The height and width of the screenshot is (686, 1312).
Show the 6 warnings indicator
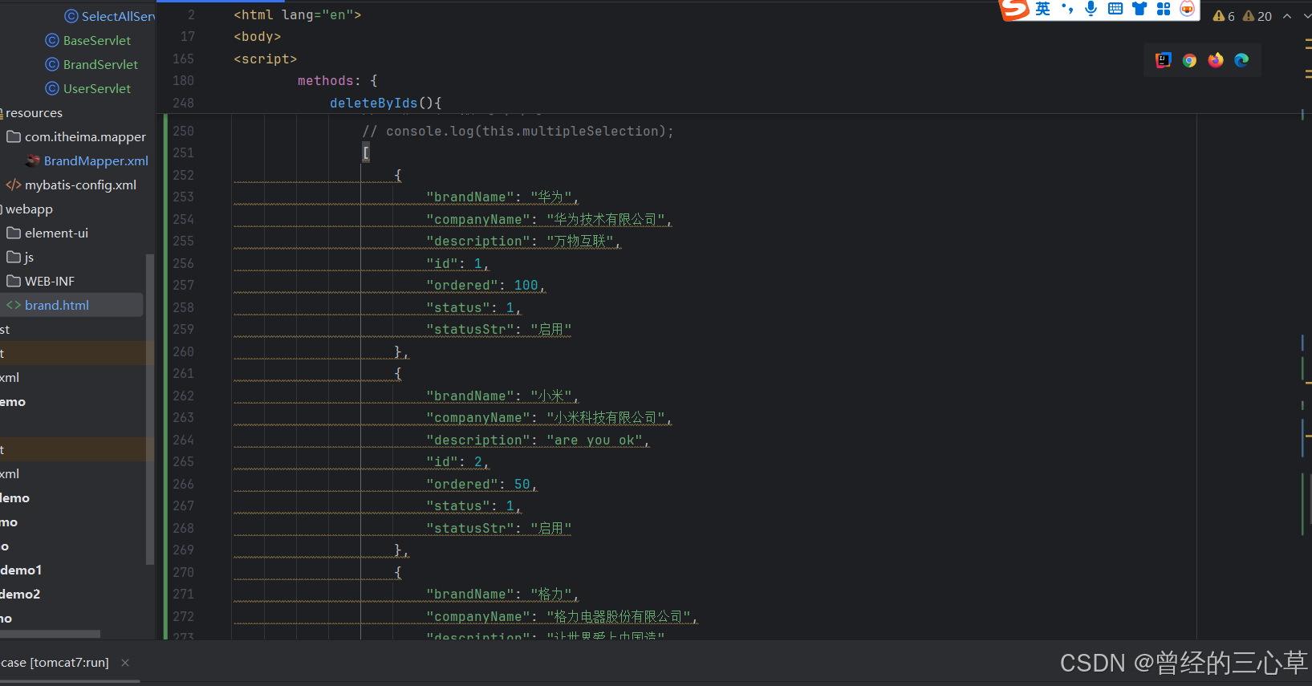point(1224,16)
